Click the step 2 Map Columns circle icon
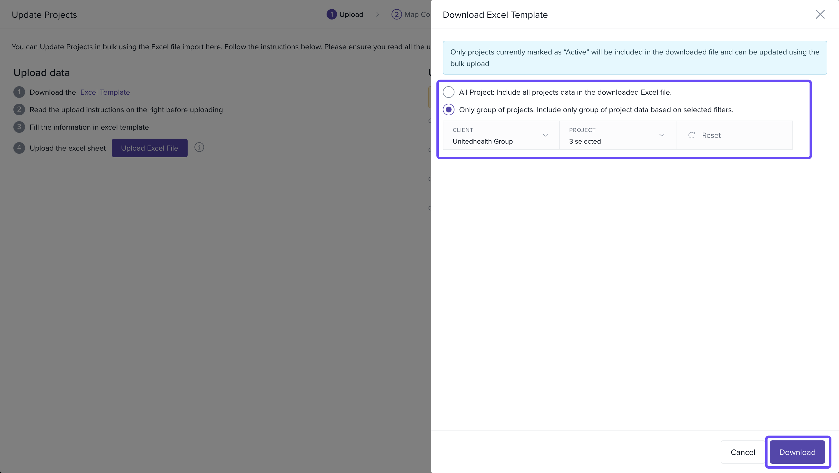The width and height of the screenshot is (839, 473). coord(396,14)
